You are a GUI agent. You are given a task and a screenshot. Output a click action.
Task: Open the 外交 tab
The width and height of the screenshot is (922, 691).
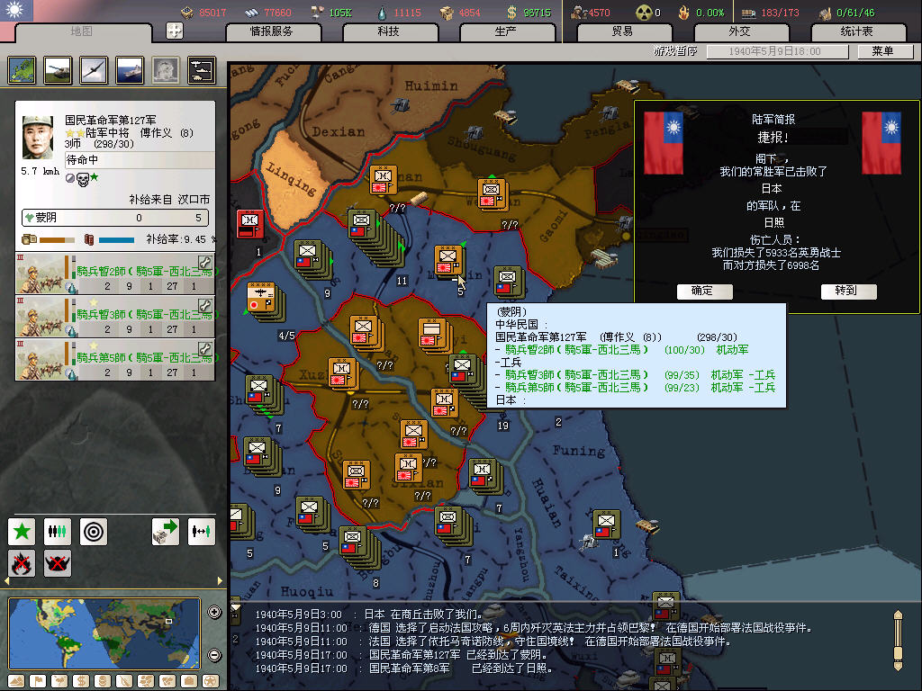click(x=740, y=31)
